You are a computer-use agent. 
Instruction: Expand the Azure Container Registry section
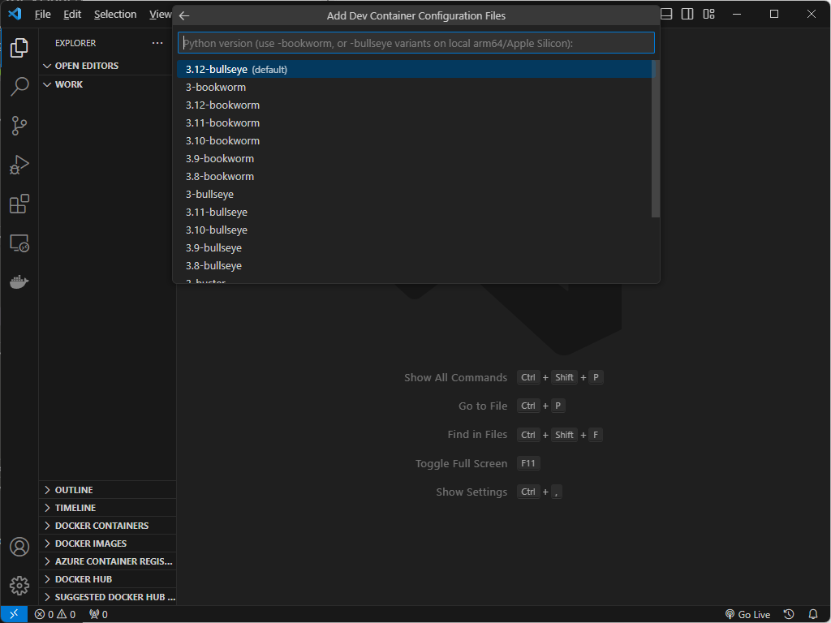click(x=108, y=561)
